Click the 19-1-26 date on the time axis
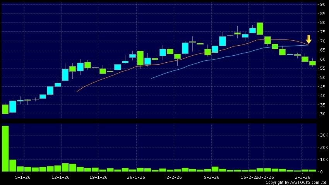Image resolution: width=329 pixels, height=185 pixels. pos(99,177)
